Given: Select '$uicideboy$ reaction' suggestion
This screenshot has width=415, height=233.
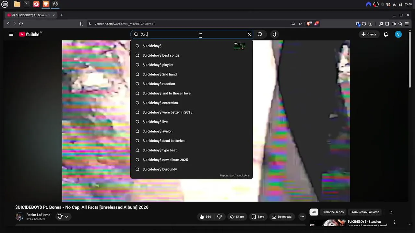Looking at the screenshot, I should [x=191, y=84].
